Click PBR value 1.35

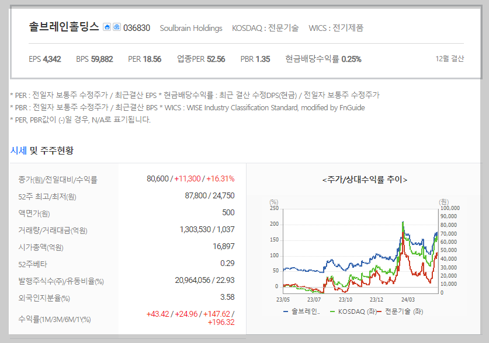tap(262, 59)
